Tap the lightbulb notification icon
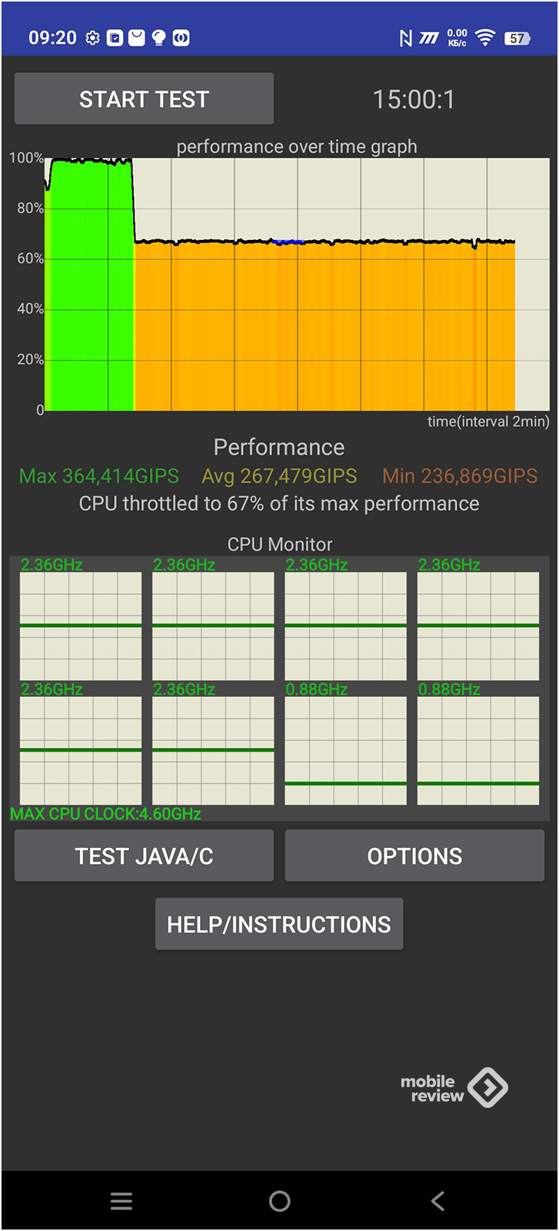 pyautogui.click(x=158, y=38)
